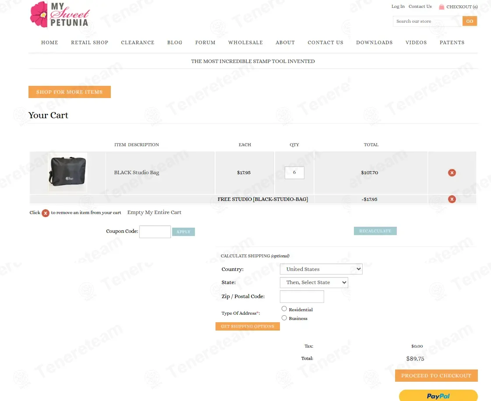The width and height of the screenshot is (491, 401).
Task: Click the My Sweet Petunia flower logo
Action: [x=59, y=14]
